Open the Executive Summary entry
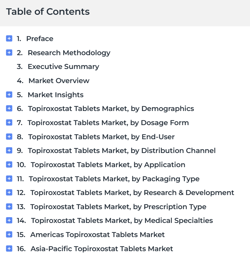 click(x=63, y=67)
